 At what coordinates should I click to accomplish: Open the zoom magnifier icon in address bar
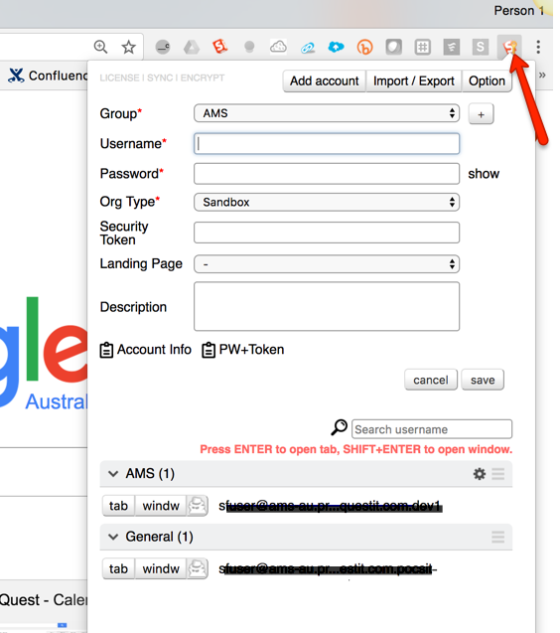(x=100, y=47)
